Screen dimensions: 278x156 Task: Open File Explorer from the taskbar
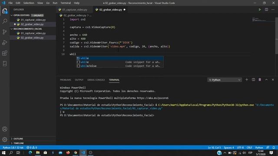[38, 153]
